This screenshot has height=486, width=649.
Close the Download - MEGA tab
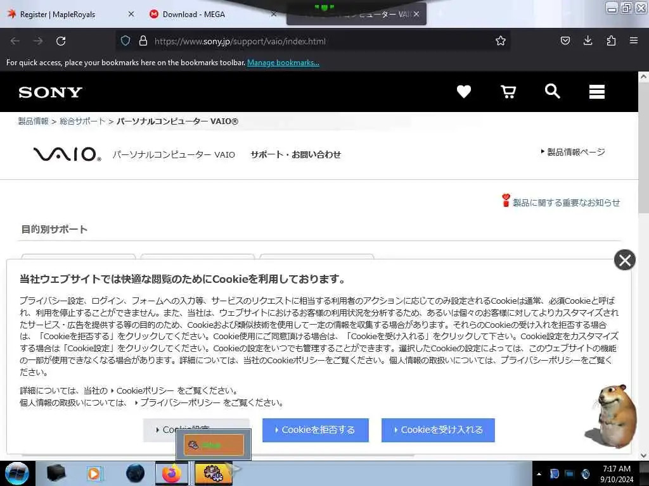coord(273,14)
